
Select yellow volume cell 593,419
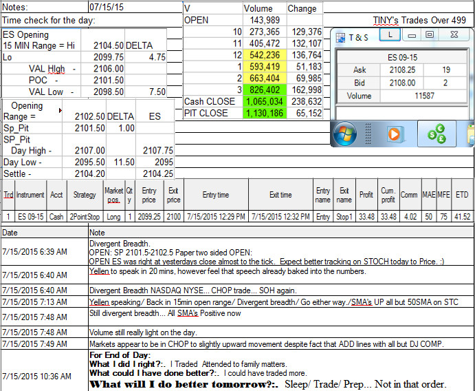(265, 67)
